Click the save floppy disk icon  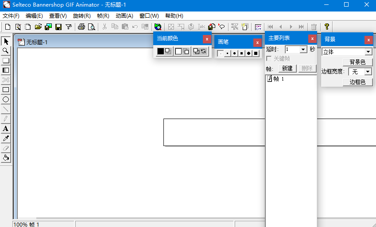pos(58,27)
